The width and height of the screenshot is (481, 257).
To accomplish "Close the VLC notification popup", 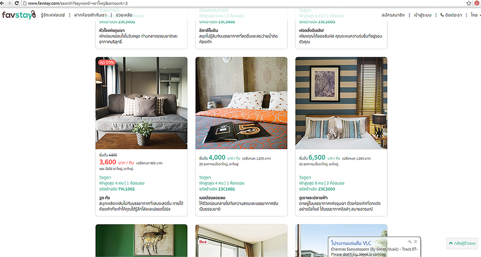I will (x=415, y=242).
